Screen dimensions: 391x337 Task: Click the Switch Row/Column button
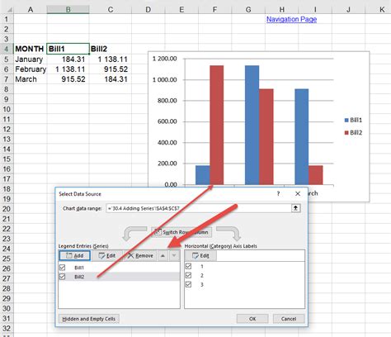click(181, 232)
